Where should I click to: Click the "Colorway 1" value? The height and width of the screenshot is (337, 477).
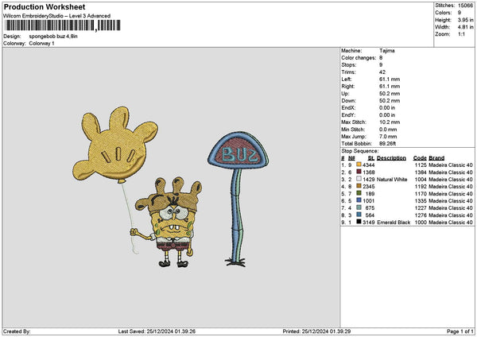coord(41,44)
